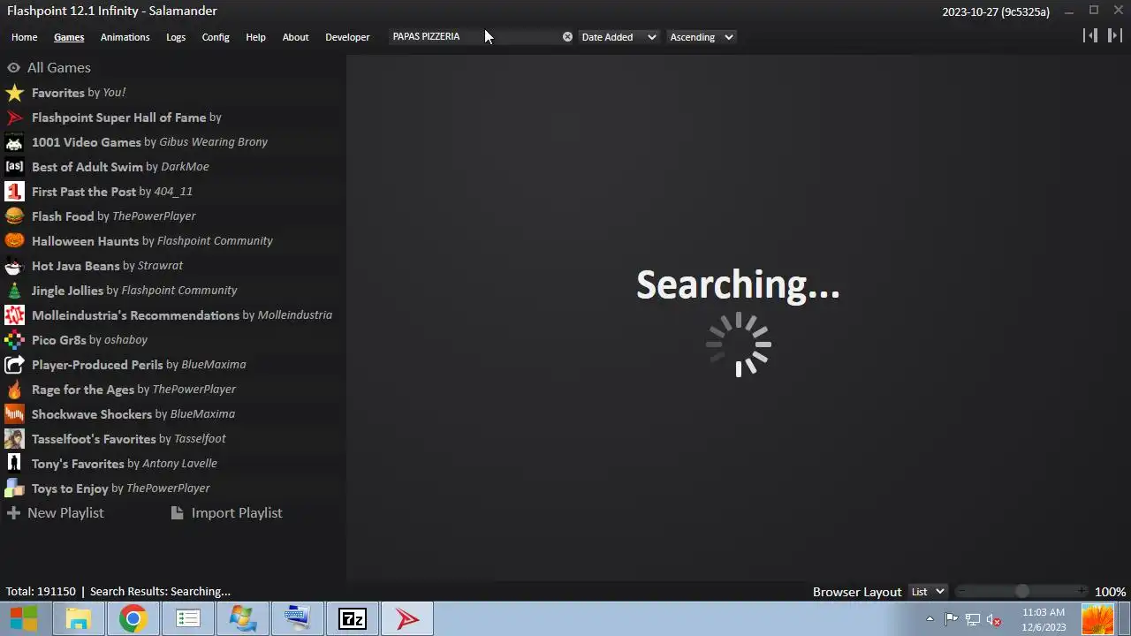This screenshot has height=636, width=1131.
Task: Create a New Playlist
Action: pyautogui.click(x=56, y=513)
